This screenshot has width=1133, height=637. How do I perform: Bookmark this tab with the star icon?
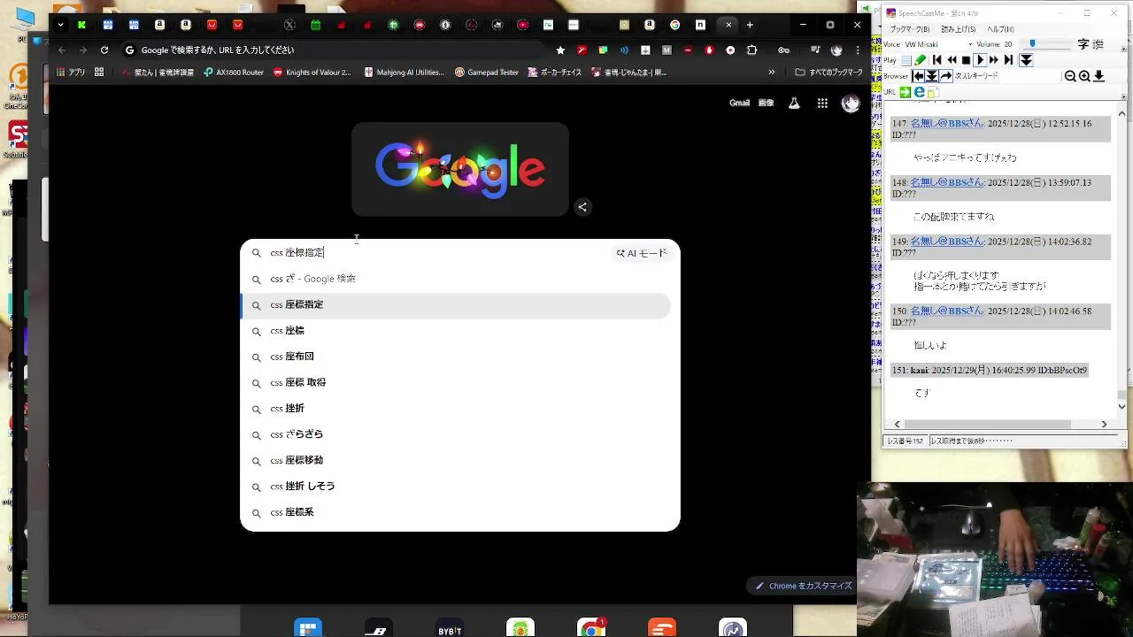(x=560, y=50)
